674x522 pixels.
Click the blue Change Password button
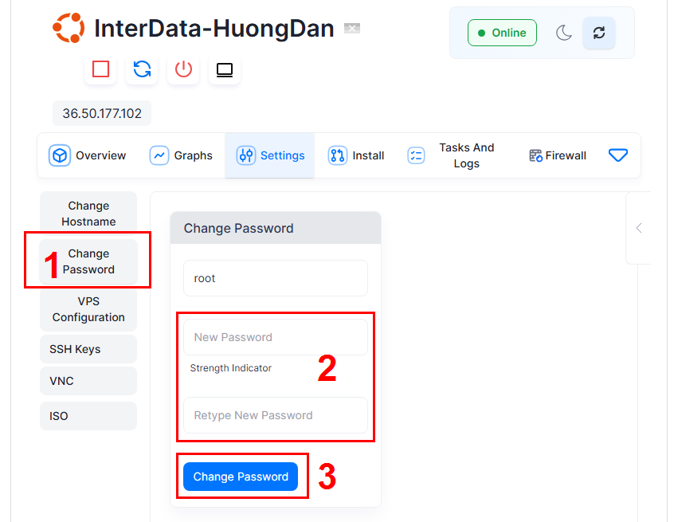241,477
